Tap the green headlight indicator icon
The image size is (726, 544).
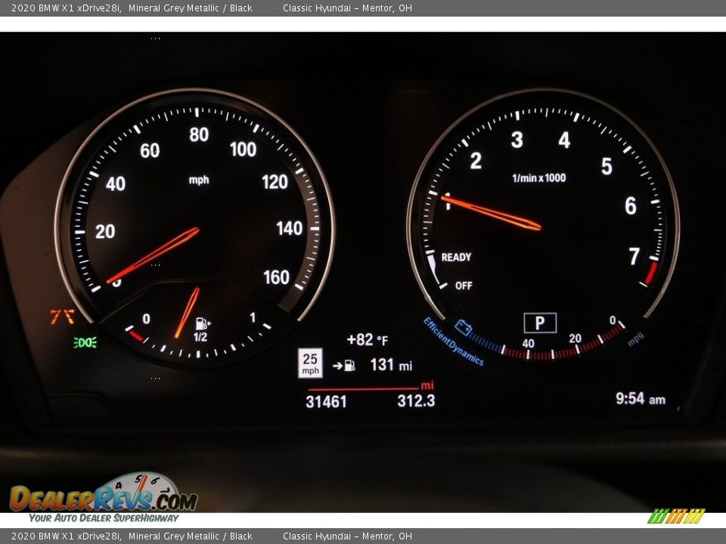pyautogui.click(x=85, y=343)
